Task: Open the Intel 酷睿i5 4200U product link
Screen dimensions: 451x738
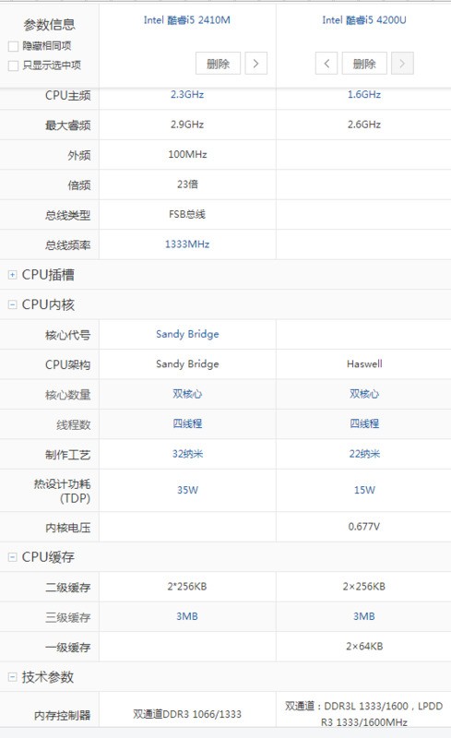Action: point(364,20)
